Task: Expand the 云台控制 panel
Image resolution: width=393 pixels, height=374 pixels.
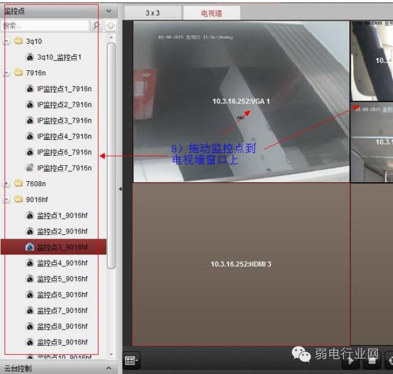Action: coord(109,368)
